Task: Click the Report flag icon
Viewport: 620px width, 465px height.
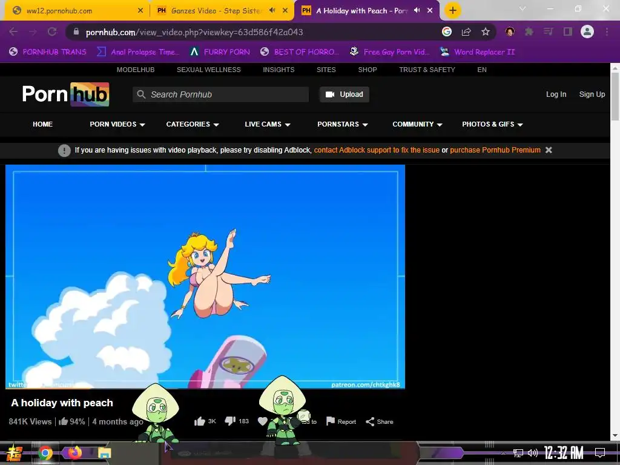Action: pyautogui.click(x=331, y=421)
